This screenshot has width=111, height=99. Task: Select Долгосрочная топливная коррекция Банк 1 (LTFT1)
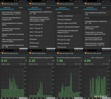tap(14, 13)
